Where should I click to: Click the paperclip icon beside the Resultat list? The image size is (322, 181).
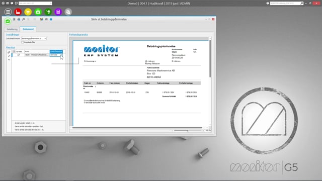[9, 52]
